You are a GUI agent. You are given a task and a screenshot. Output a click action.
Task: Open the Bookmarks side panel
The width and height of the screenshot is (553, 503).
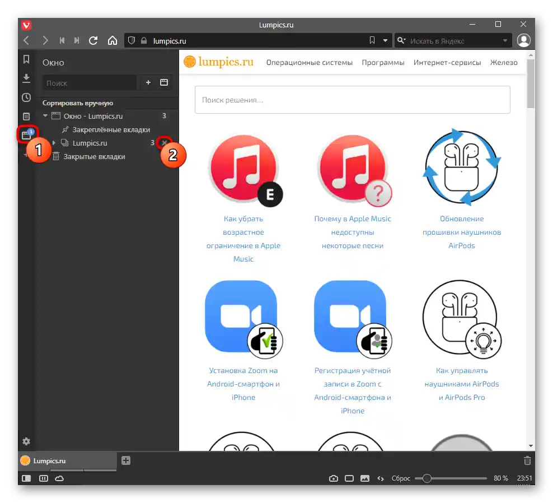[x=26, y=59]
